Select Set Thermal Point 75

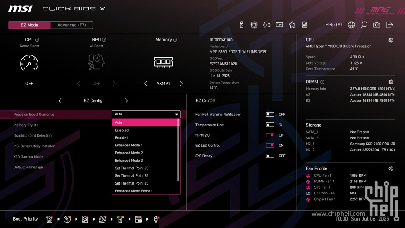[145, 176]
